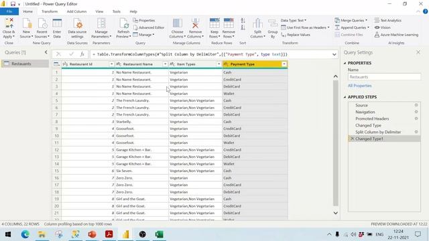Open Source step settings gear
The width and height of the screenshot is (429, 241).
point(416,105)
